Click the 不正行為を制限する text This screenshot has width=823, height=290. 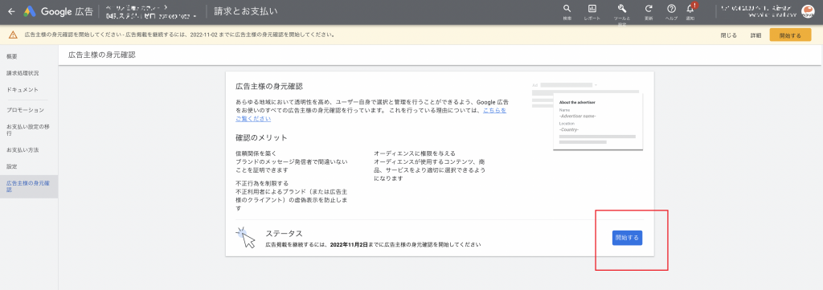[262, 183]
